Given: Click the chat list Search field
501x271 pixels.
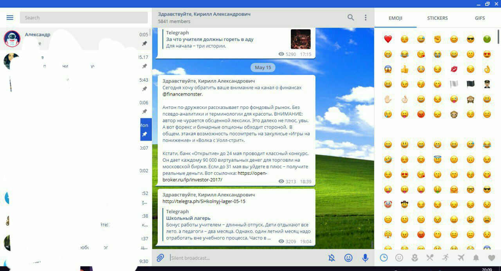Looking at the screenshot, I should point(84,18).
